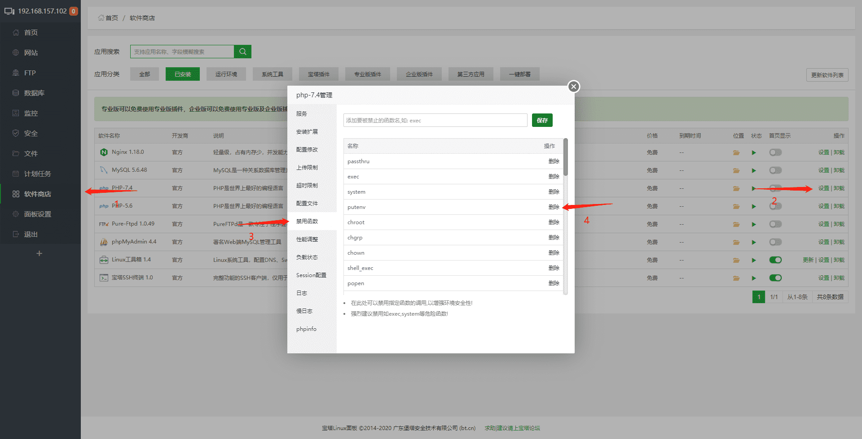Screen dimensions: 862x439
Task: Delete the shell_exec disabled function
Action: point(554,268)
